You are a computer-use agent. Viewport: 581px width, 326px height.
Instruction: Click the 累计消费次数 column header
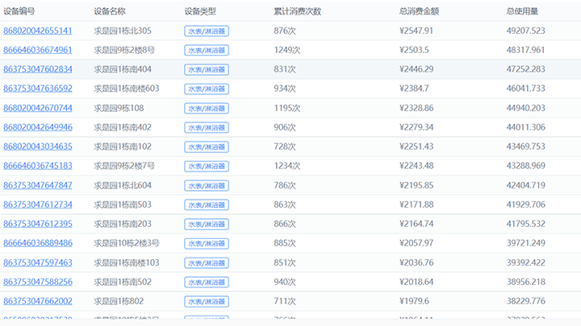[x=298, y=11]
